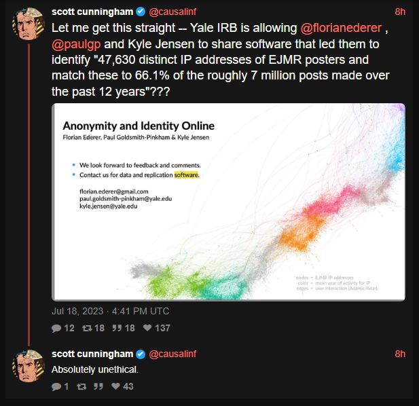Like the "Absolutely unethical." tweet
This screenshot has height=406, width=419.
pyautogui.click(x=115, y=386)
